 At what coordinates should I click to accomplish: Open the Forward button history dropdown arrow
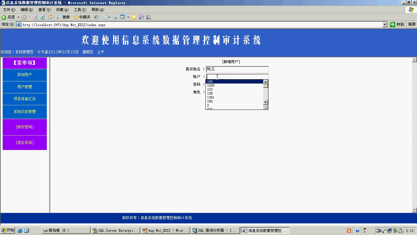30,17
